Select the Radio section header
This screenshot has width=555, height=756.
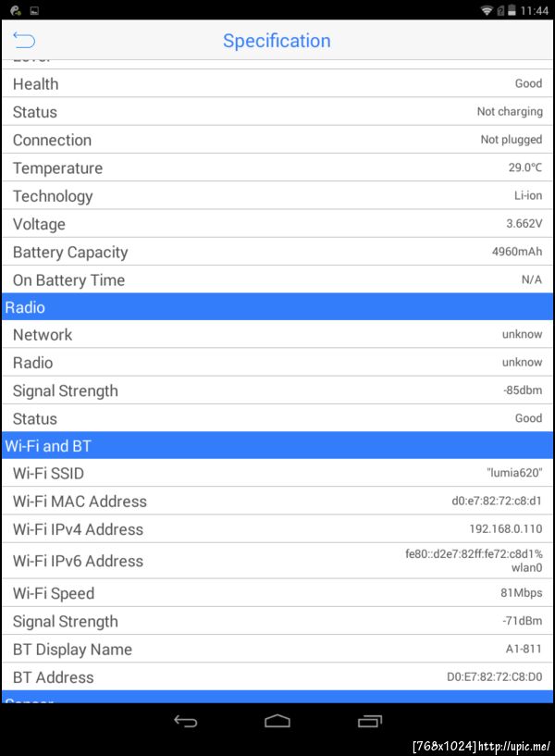pos(277,307)
